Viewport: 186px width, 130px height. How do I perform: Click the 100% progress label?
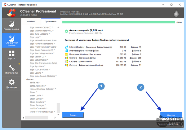pos(179,22)
